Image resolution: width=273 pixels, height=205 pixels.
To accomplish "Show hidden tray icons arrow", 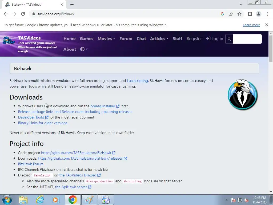I will (227, 200).
